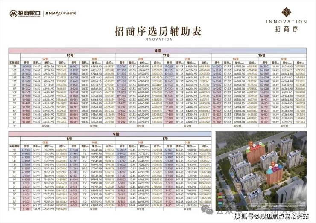This screenshot has width=316, height=223.
Task: Open the aerial site rendering image
Action: 261,171
